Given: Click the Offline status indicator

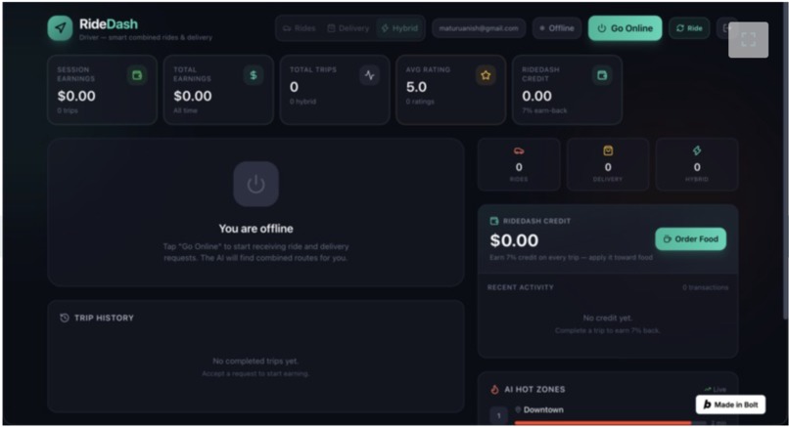Looking at the screenshot, I should 557,28.
